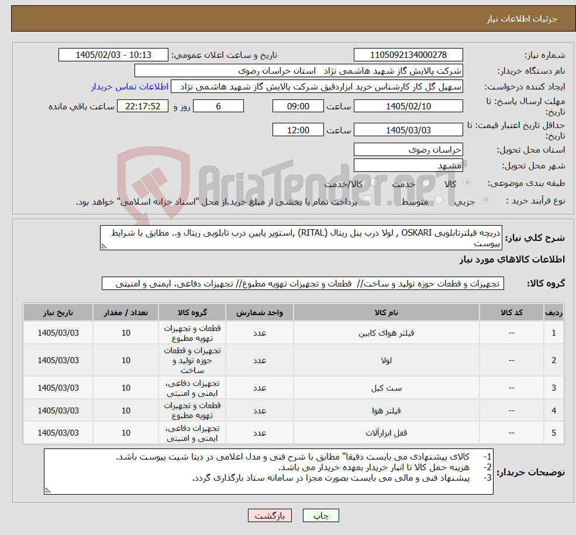Click item name فیلتر هوای کابین
The width and height of the screenshot is (576, 535).
click(386, 333)
